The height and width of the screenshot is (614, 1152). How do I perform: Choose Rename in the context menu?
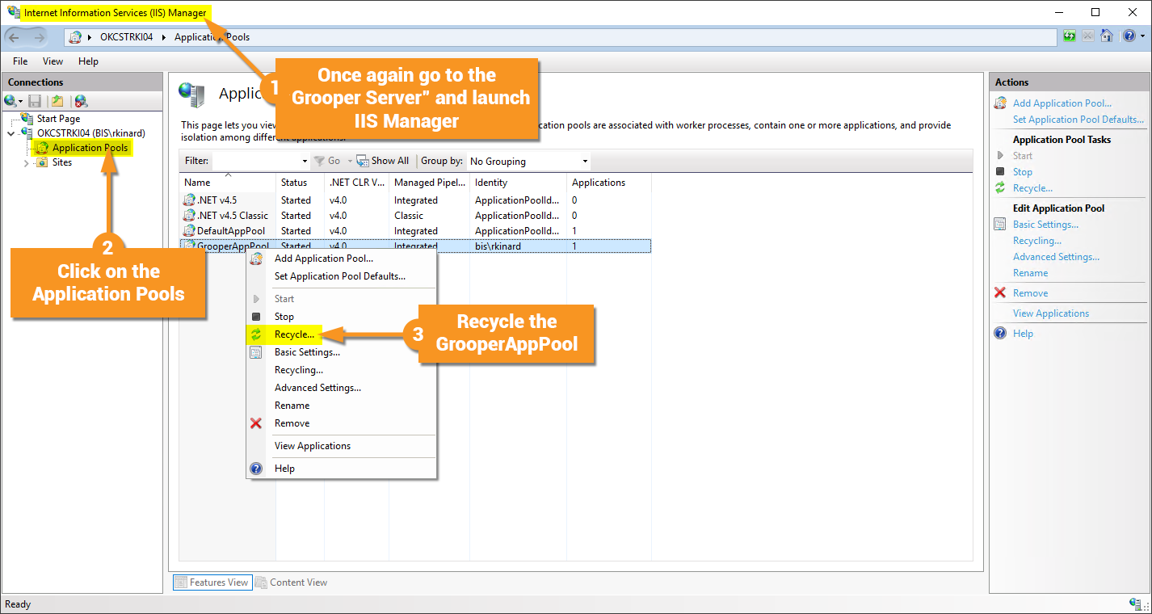[342, 406]
